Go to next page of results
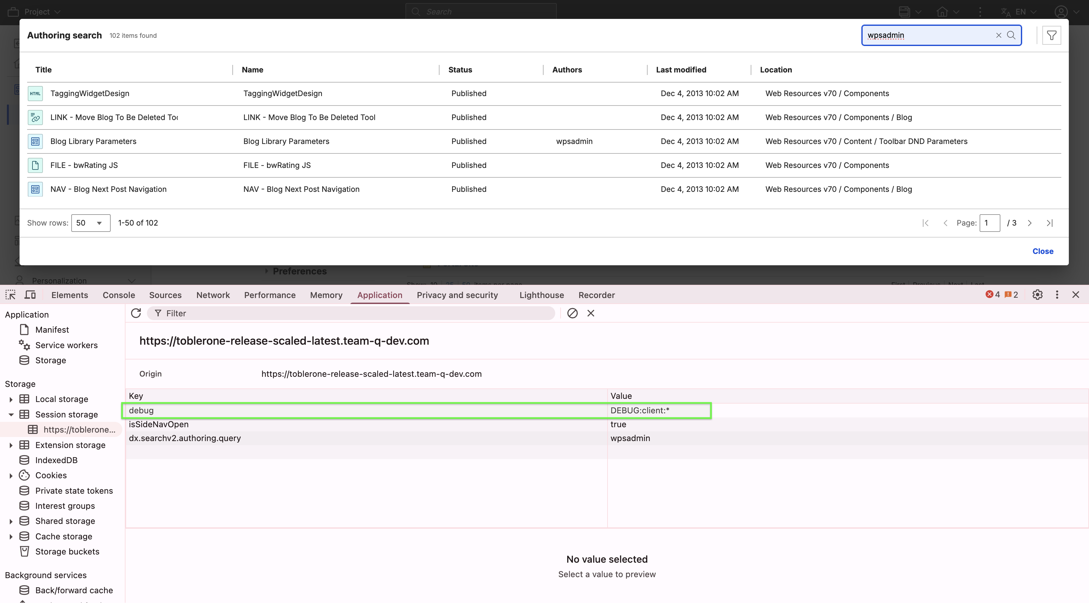 point(1030,223)
